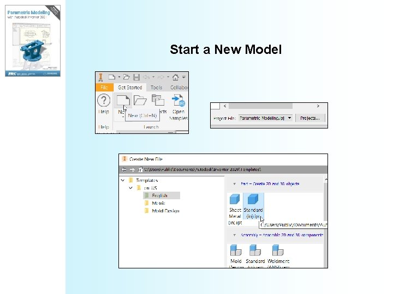This screenshot has height=294, width=393.
Task: Click the Parametric Modeling book cover thumbnail
Action: 33,41
